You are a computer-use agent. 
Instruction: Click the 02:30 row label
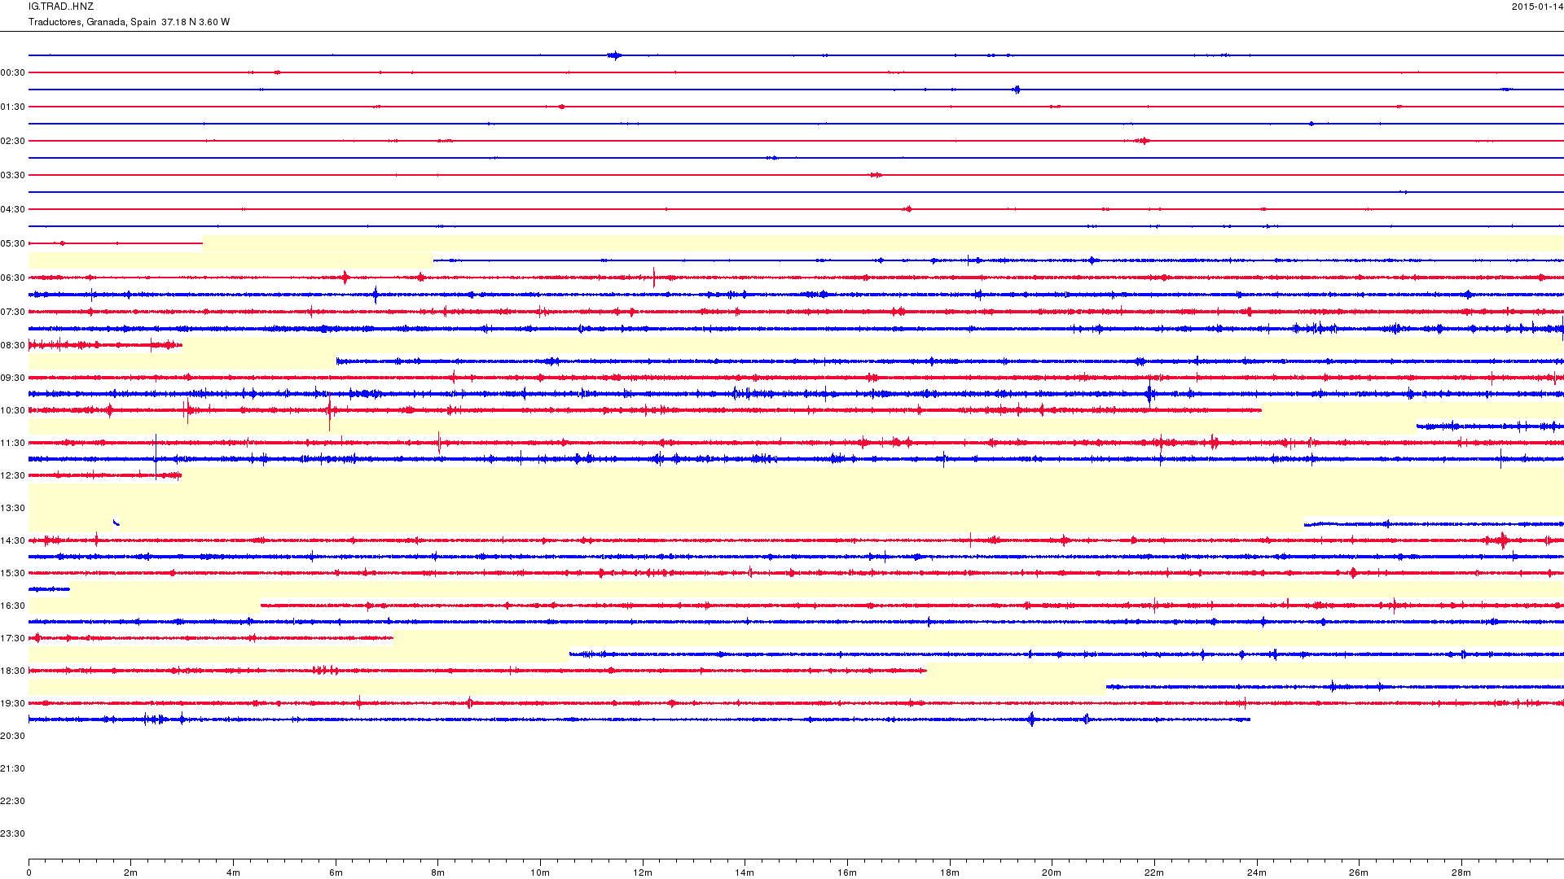13,141
